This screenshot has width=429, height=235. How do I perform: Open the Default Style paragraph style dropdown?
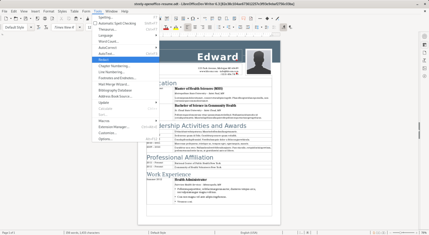(x=31, y=27)
